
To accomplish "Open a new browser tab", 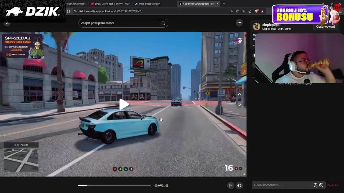I will click(x=224, y=4).
